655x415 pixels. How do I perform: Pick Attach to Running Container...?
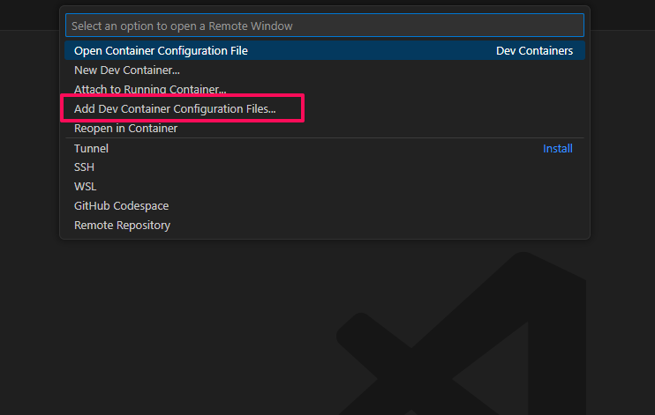[150, 89]
